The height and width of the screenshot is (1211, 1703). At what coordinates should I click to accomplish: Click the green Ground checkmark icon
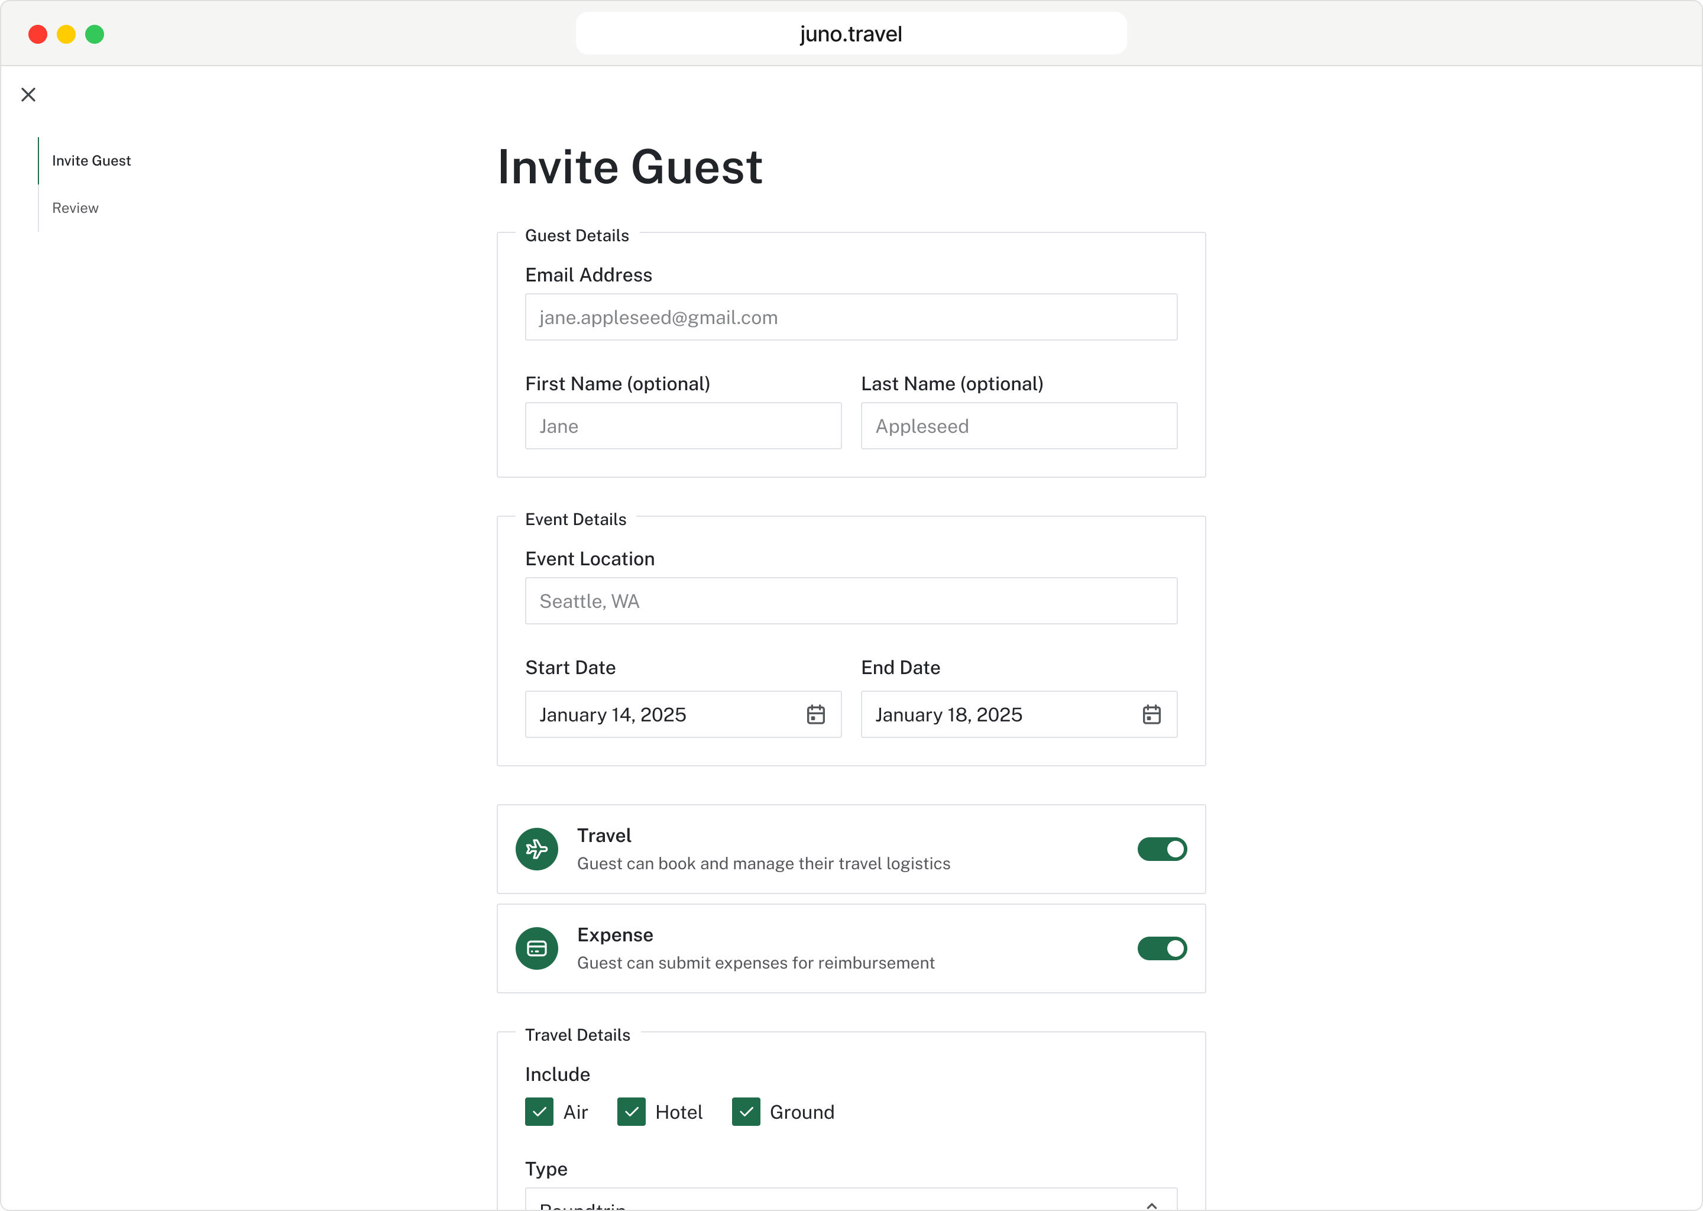pyautogui.click(x=745, y=1111)
